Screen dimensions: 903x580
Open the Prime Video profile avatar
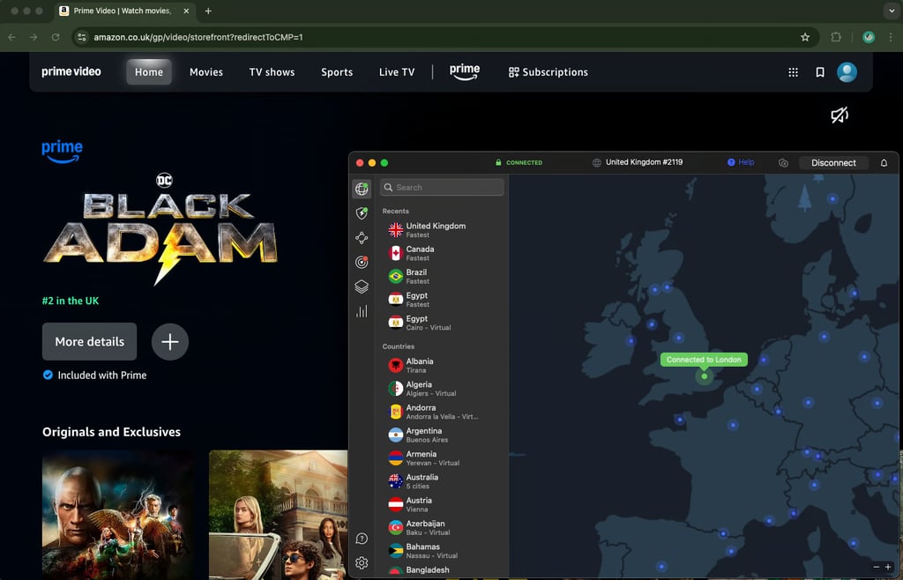847,72
